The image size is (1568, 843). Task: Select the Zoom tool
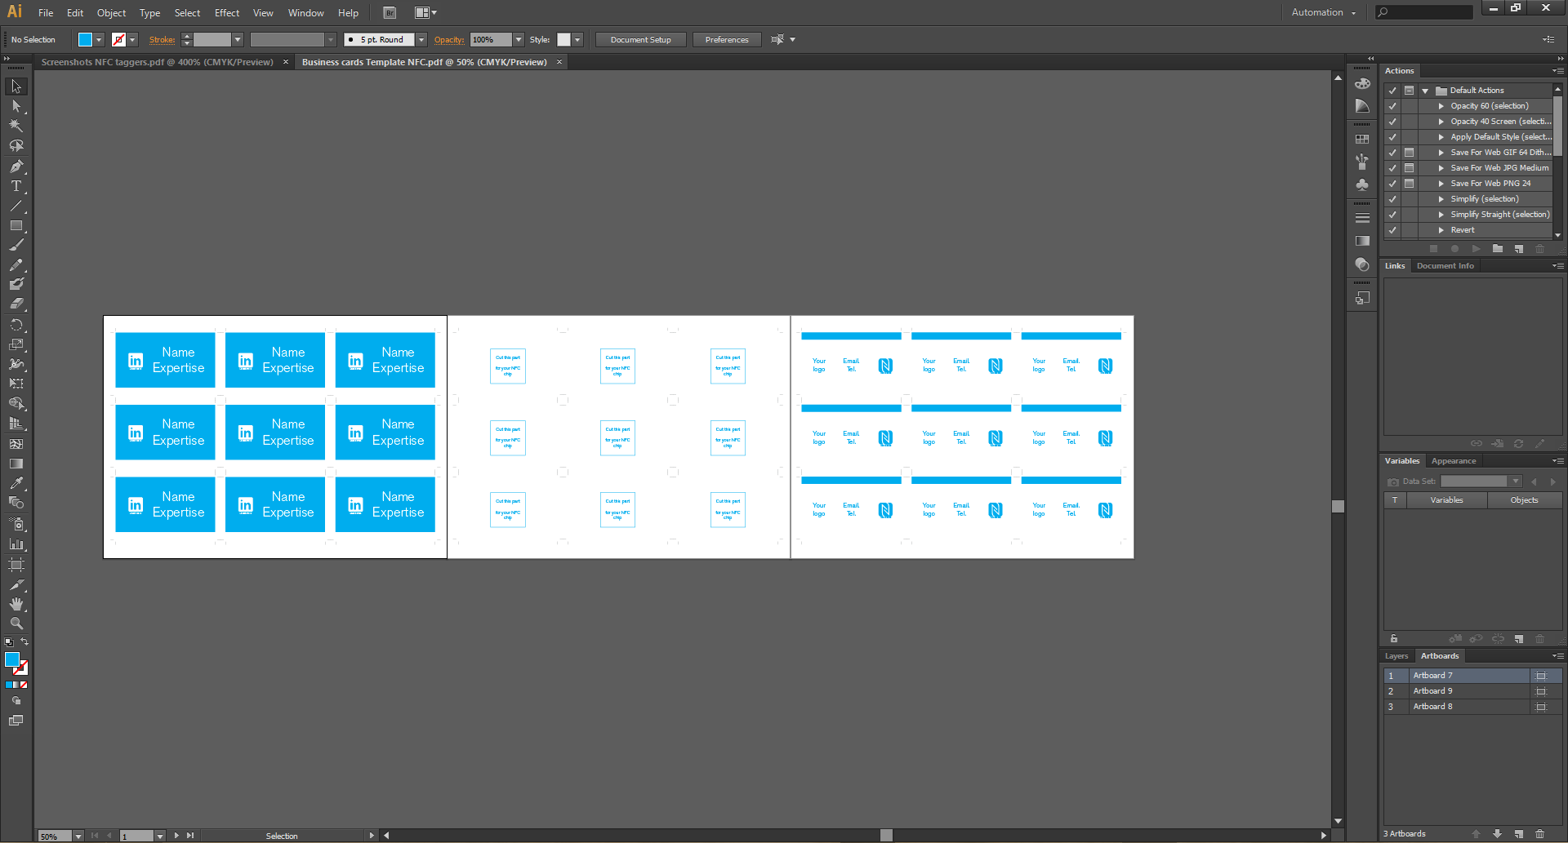[16, 623]
